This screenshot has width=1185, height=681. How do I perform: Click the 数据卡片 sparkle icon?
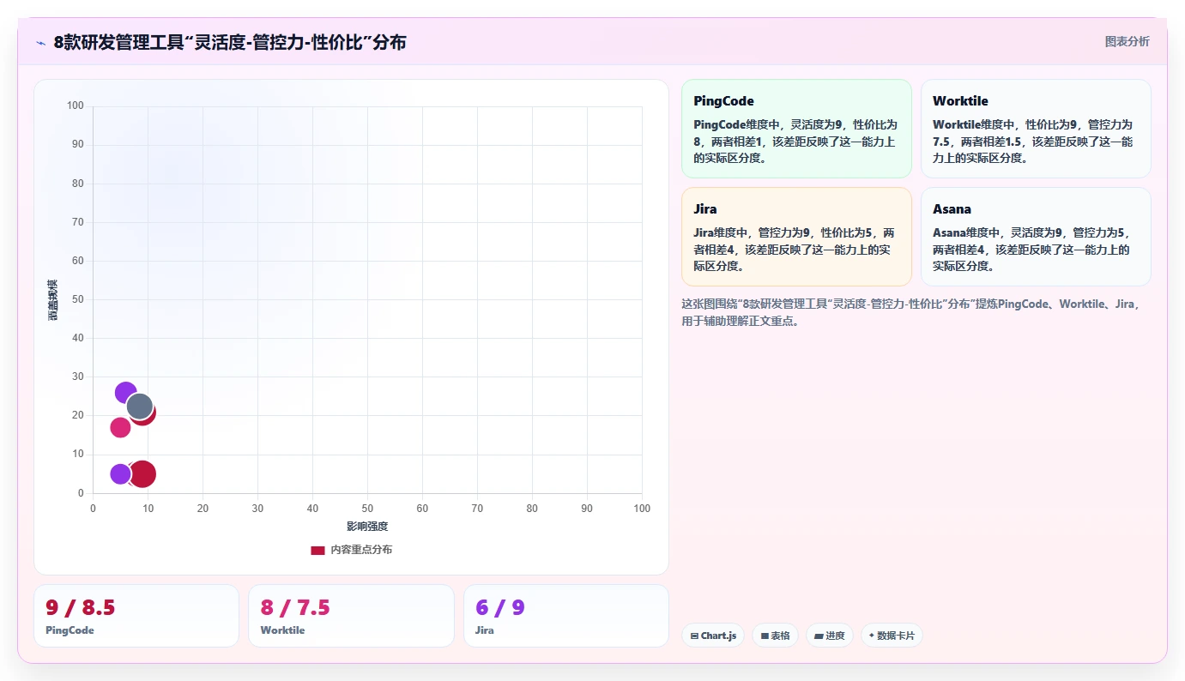pyautogui.click(x=872, y=636)
